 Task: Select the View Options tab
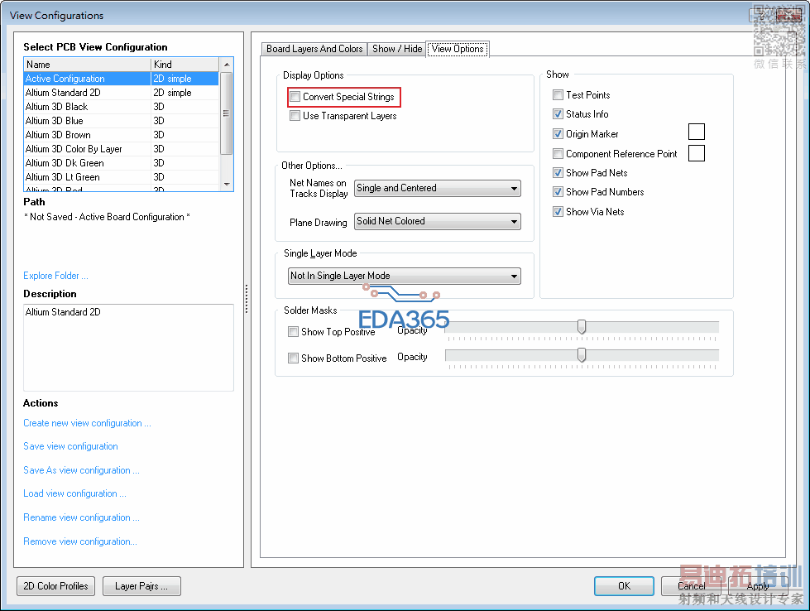pyautogui.click(x=458, y=49)
